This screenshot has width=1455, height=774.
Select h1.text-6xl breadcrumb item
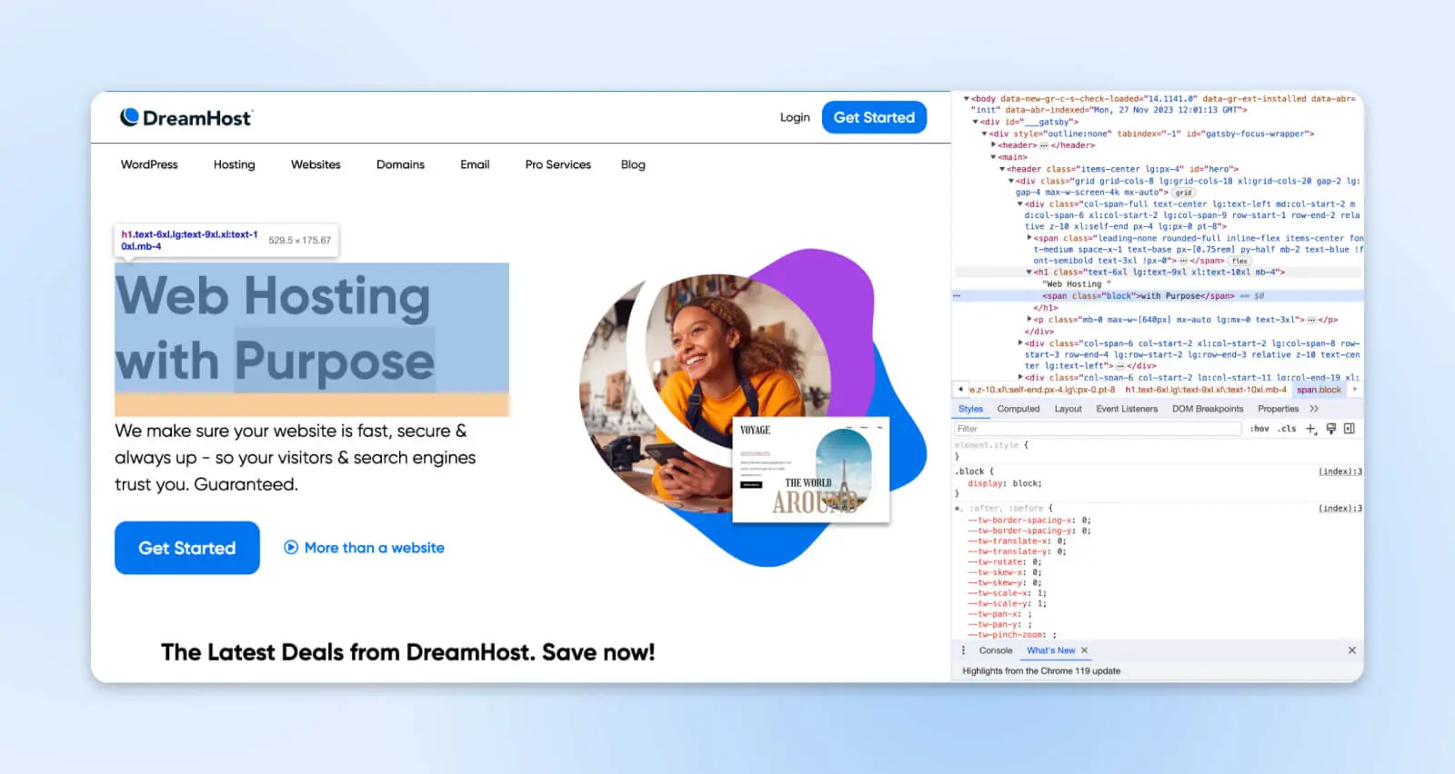(1206, 390)
